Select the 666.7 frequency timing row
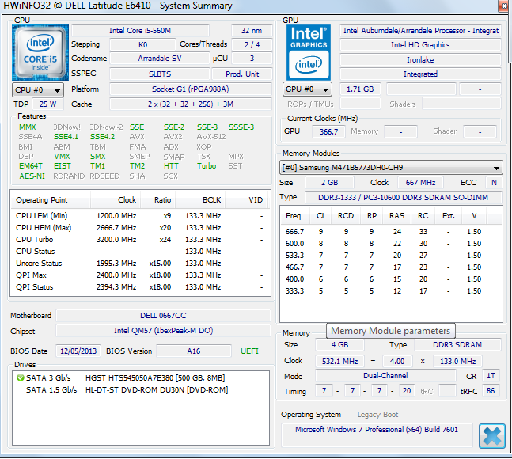 point(391,231)
